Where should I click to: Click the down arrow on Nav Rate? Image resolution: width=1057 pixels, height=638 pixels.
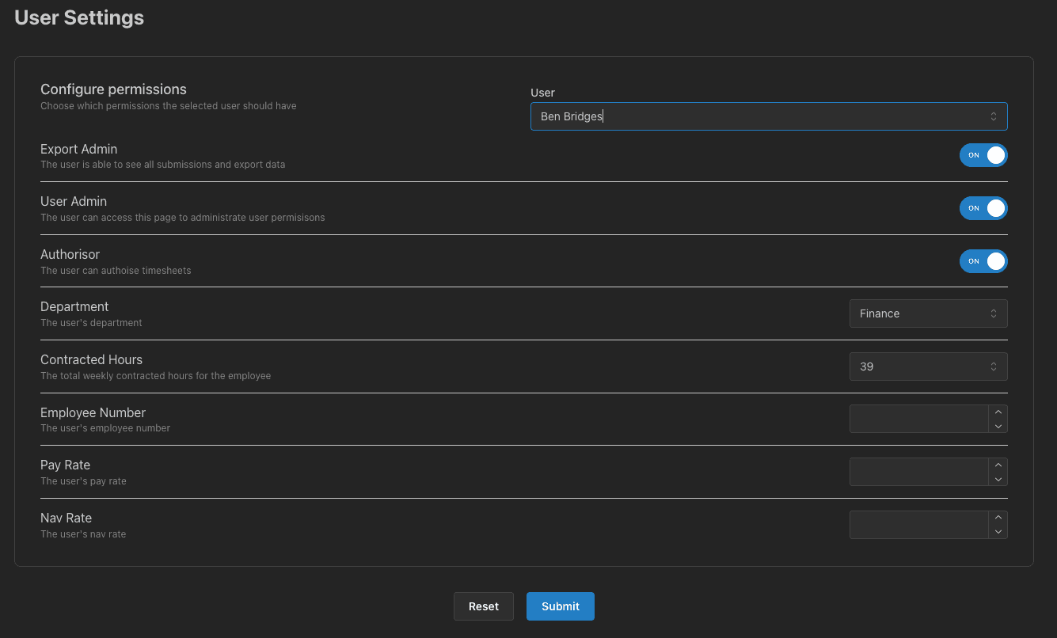pyautogui.click(x=998, y=531)
